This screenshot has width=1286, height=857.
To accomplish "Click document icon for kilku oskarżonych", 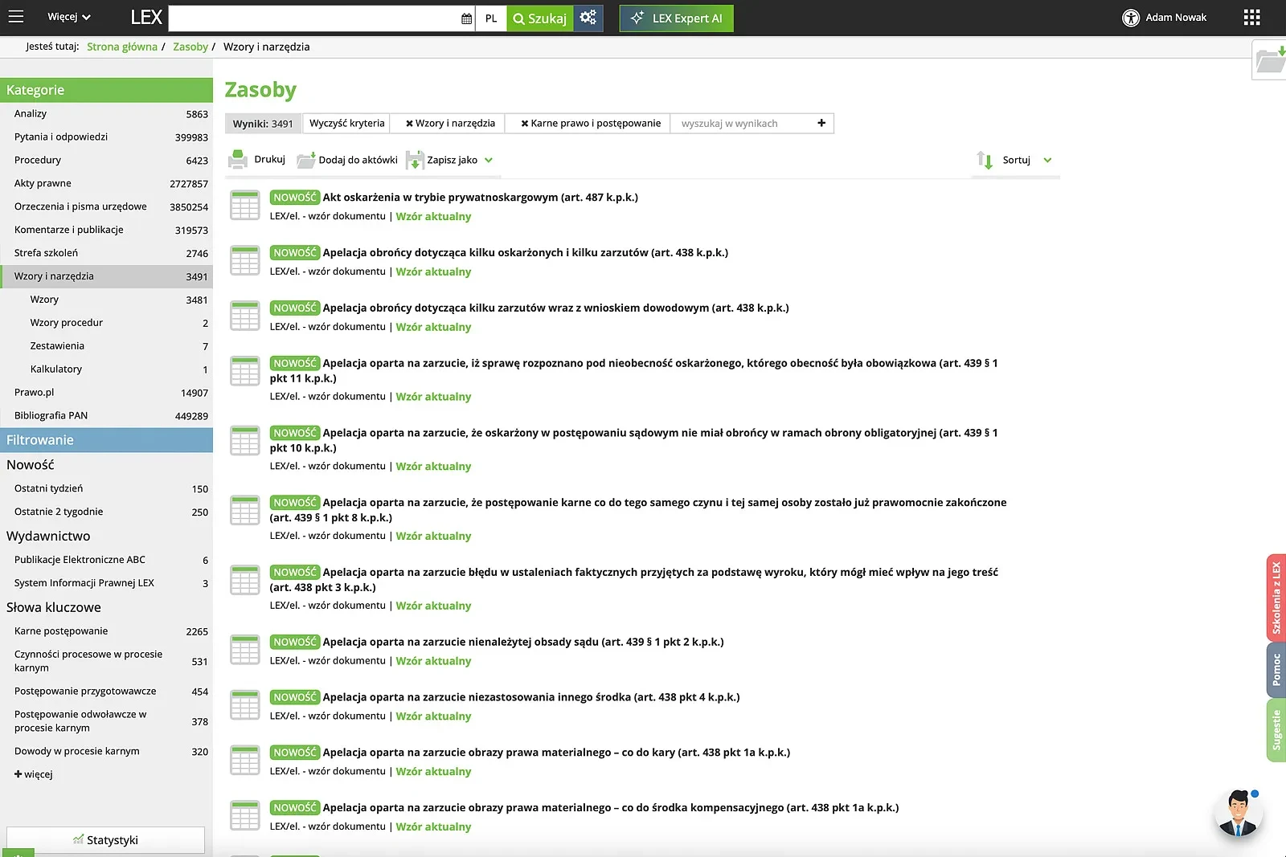I will point(244,261).
